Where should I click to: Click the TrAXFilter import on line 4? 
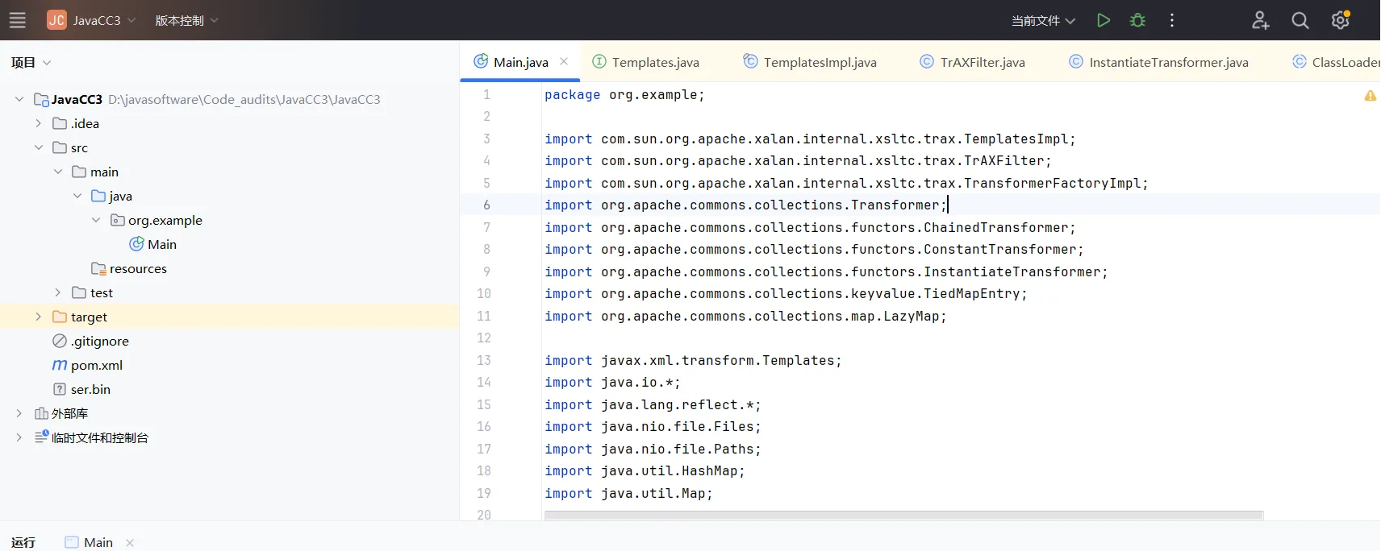(798, 160)
